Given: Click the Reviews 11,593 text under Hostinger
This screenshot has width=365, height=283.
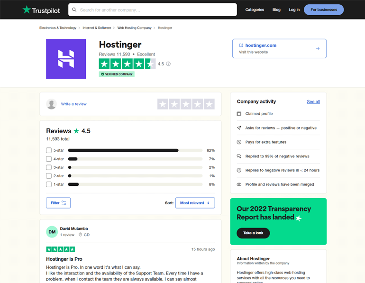Looking at the screenshot, I should 114,54.
